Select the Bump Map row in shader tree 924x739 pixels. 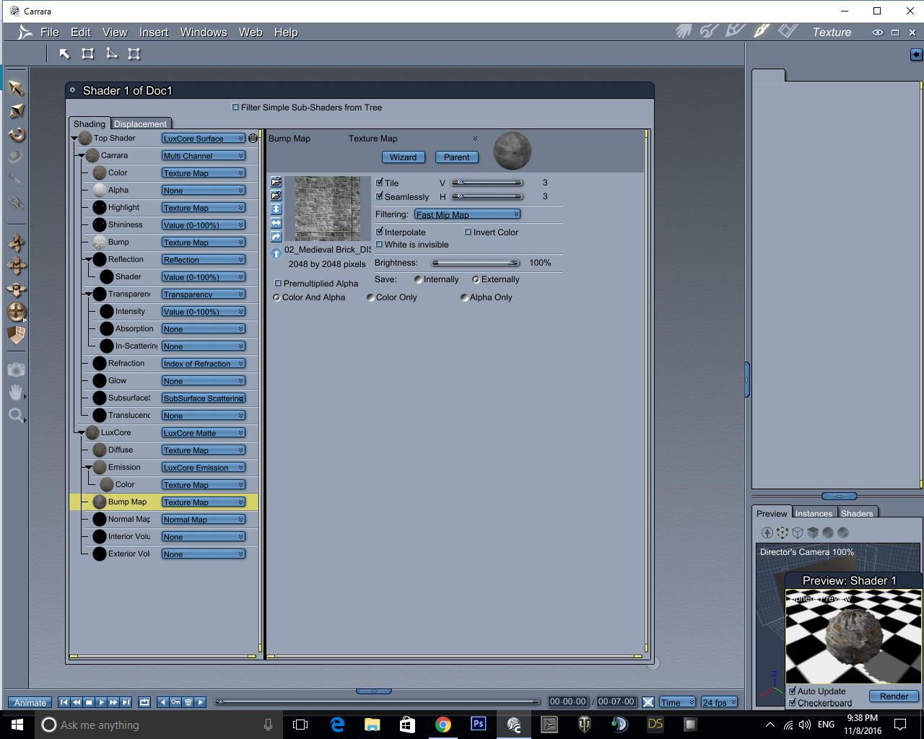point(164,502)
